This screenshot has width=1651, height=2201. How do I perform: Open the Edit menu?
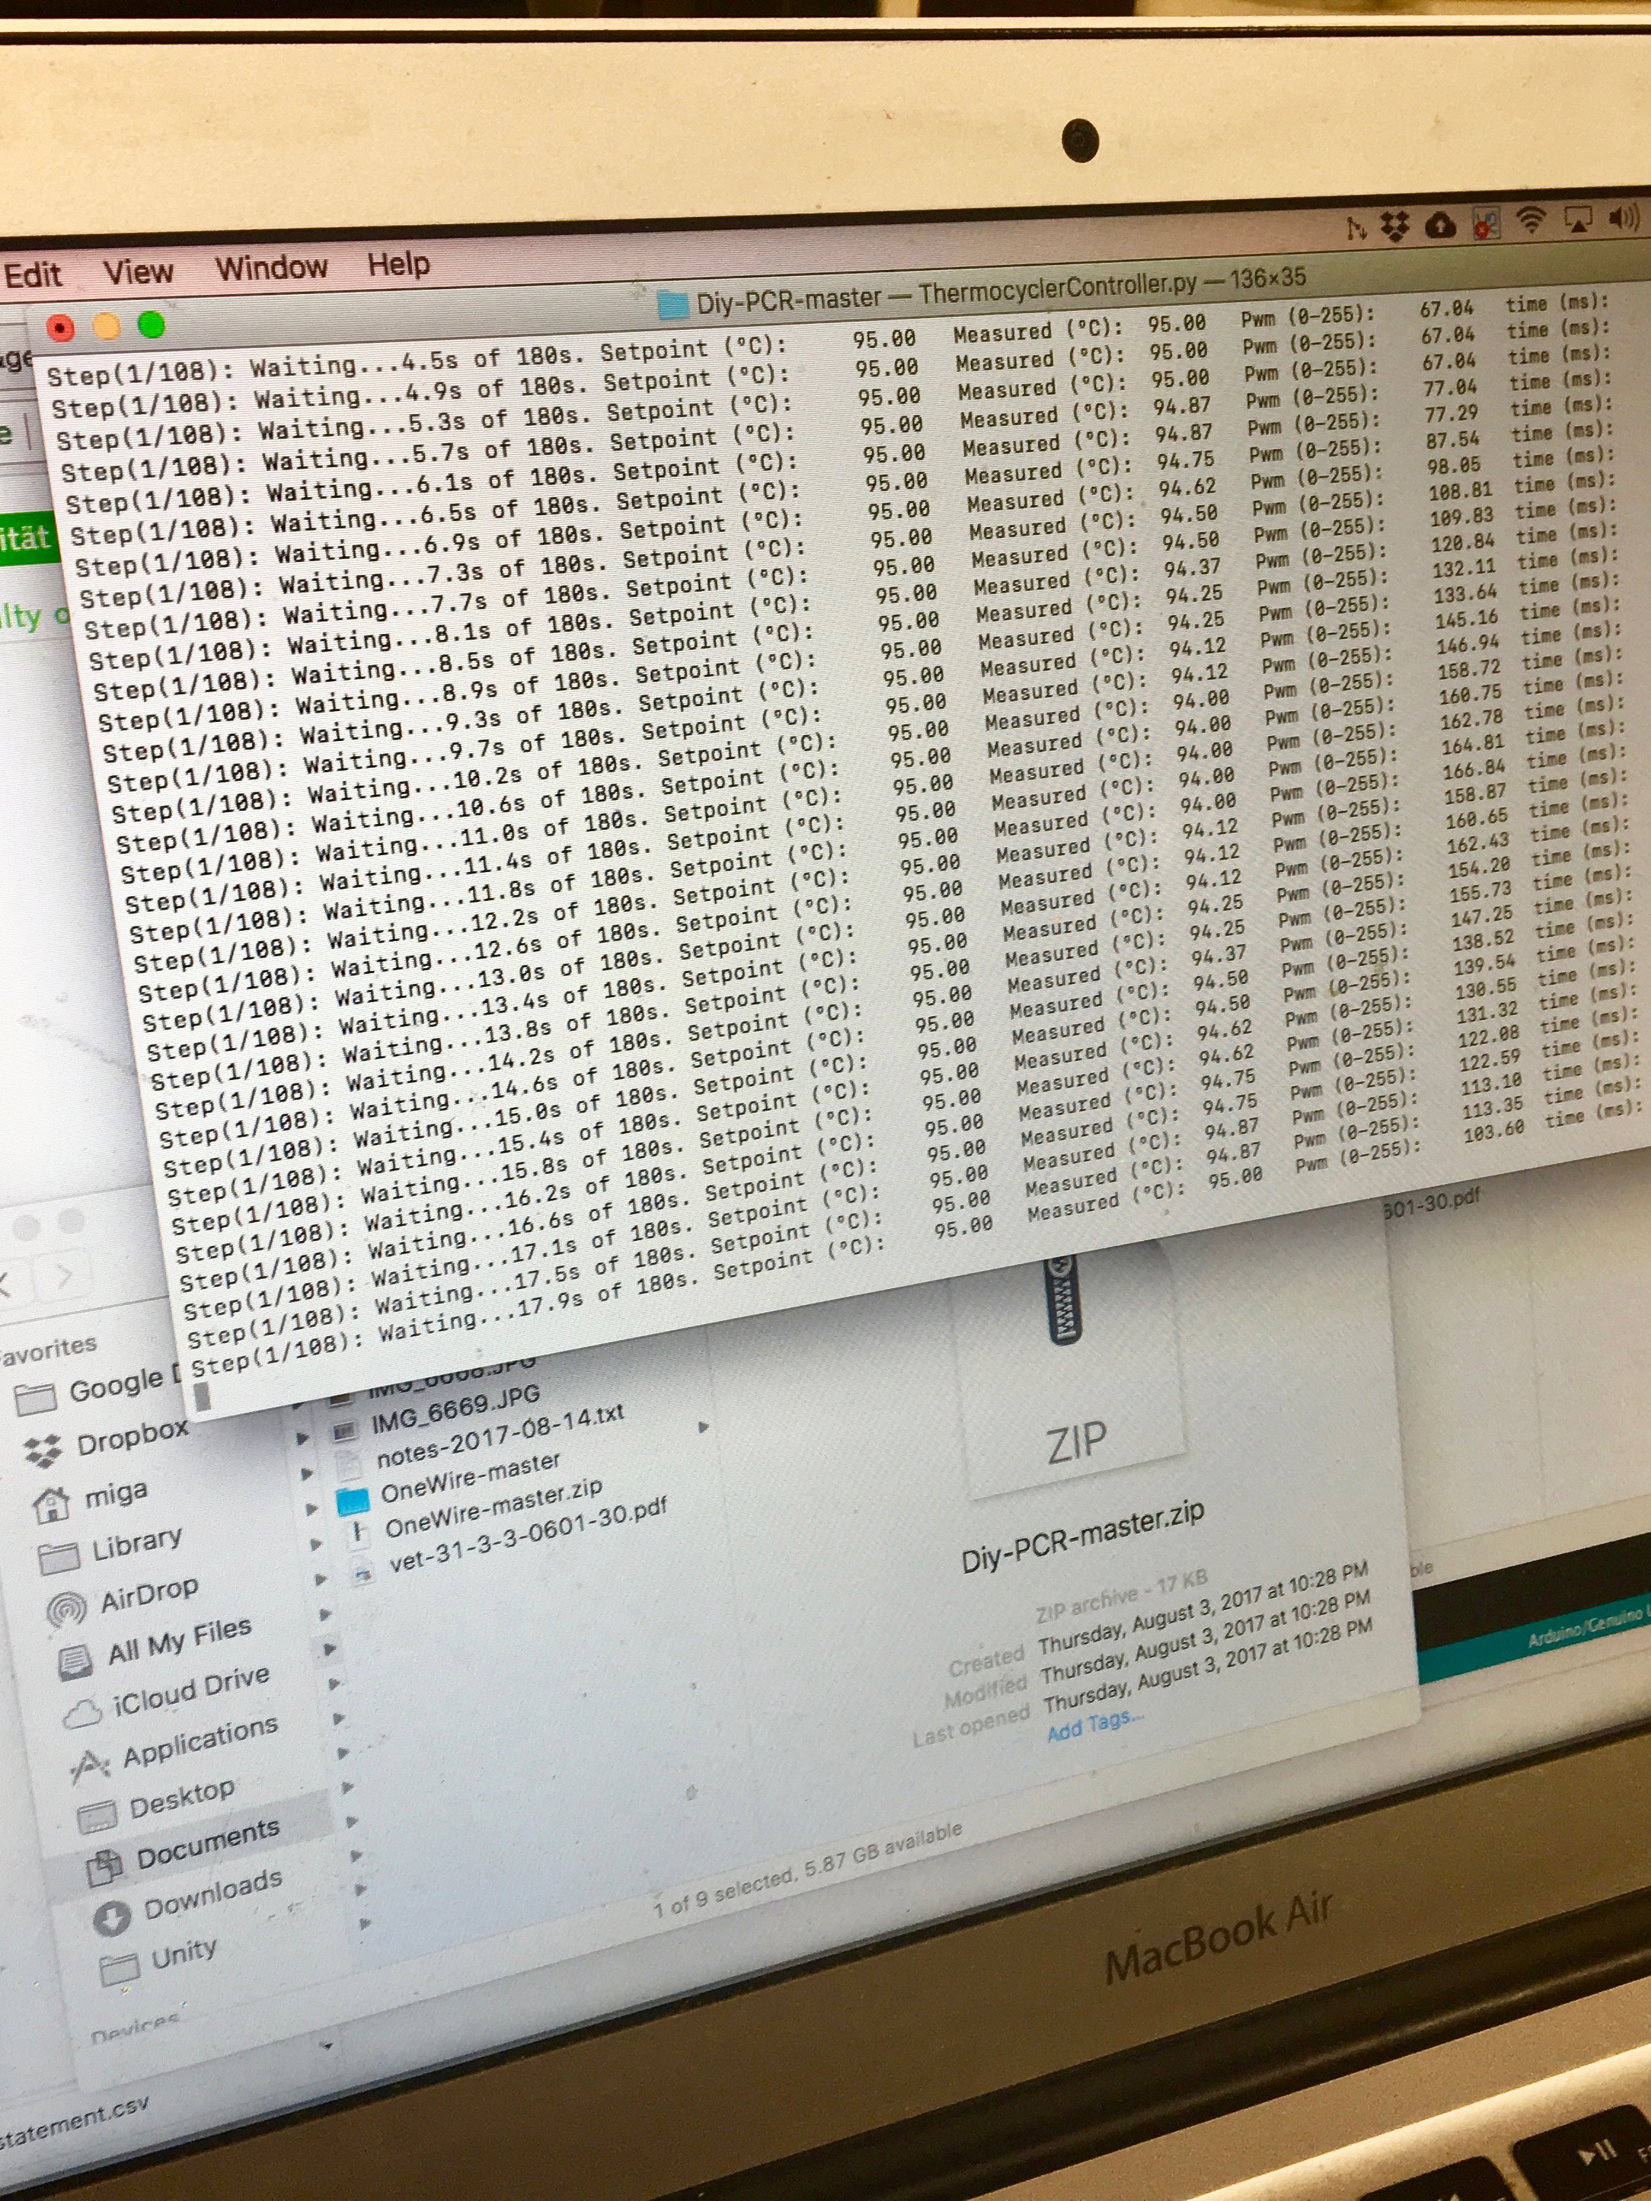(33, 275)
